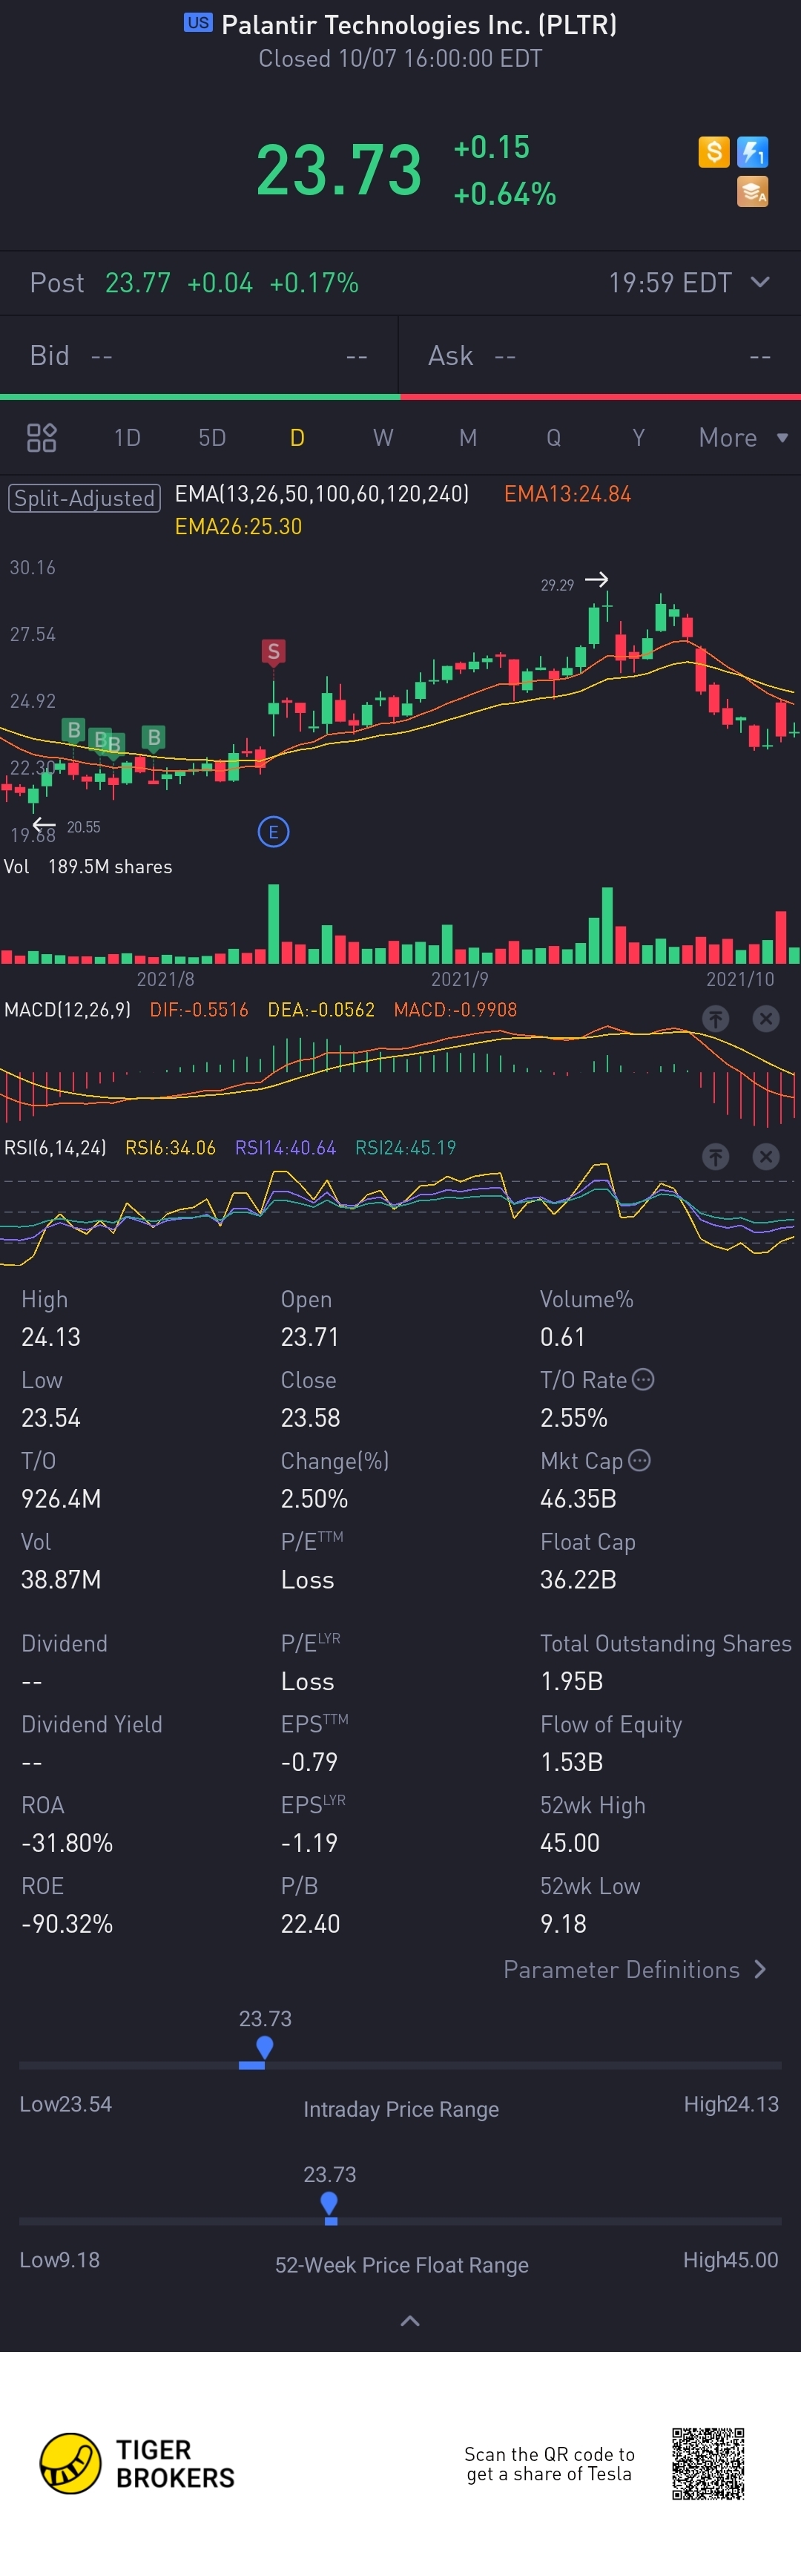Tap the RSI24:45.19 value
801x2576 pixels.
(x=405, y=1148)
